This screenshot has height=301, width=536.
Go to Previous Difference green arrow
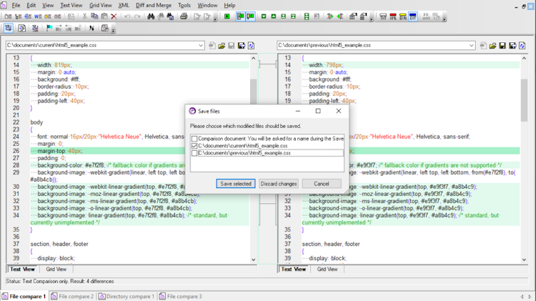click(274, 16)
